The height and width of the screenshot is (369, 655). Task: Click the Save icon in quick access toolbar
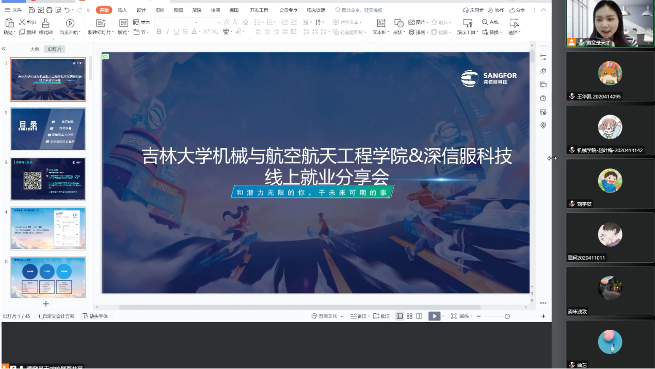[32, 10]
